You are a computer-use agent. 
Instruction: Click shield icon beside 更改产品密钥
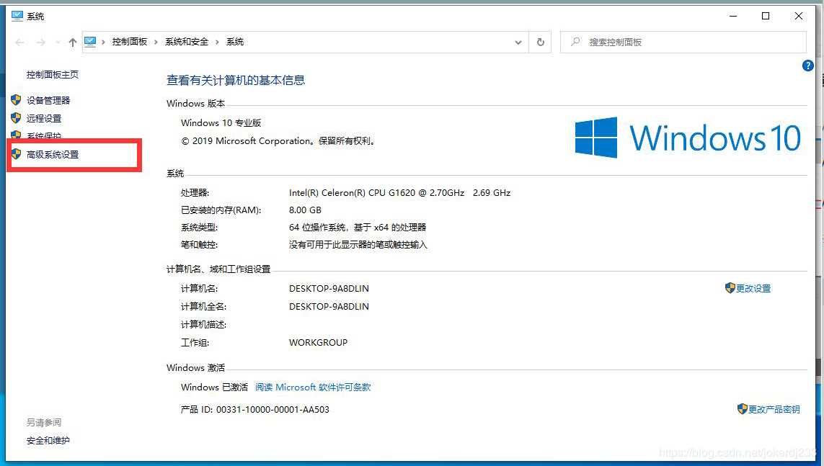pyautogui.click(x=742, y=409)
